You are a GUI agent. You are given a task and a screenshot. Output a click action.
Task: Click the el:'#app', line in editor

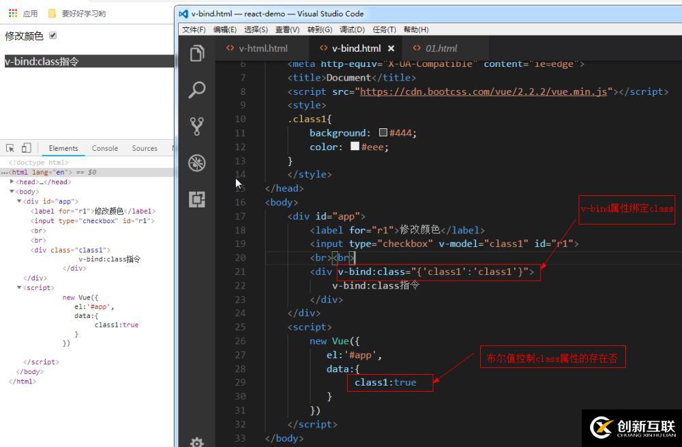354,355
